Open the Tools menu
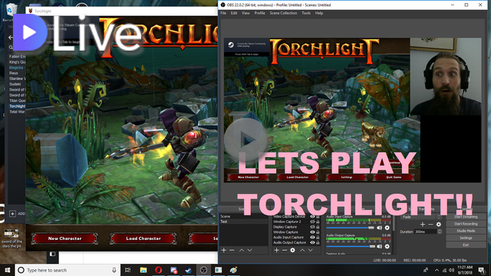The height and width of the screenshot is (276, 491). point(306,13)
